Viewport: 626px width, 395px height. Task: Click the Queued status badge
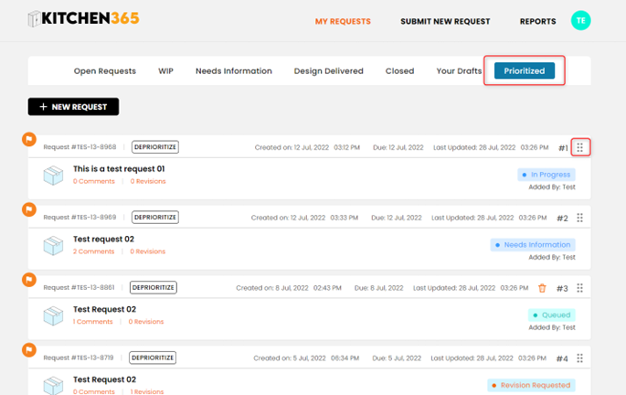tap(551, 315)
